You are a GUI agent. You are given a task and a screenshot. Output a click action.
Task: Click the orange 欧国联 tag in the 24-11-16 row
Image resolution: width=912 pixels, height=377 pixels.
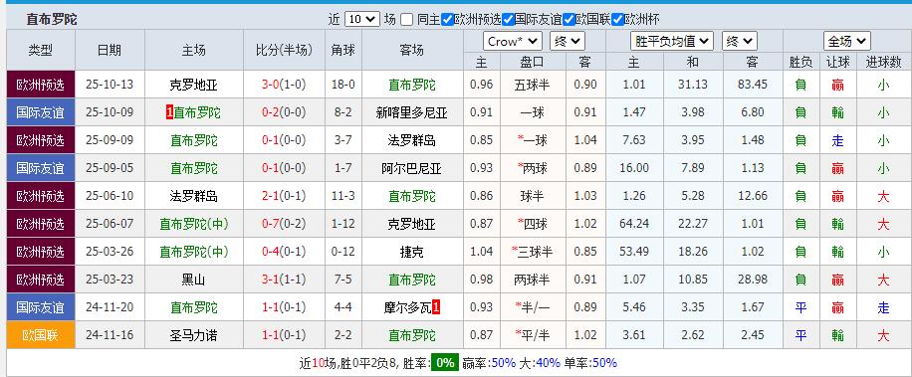point(41,335)
